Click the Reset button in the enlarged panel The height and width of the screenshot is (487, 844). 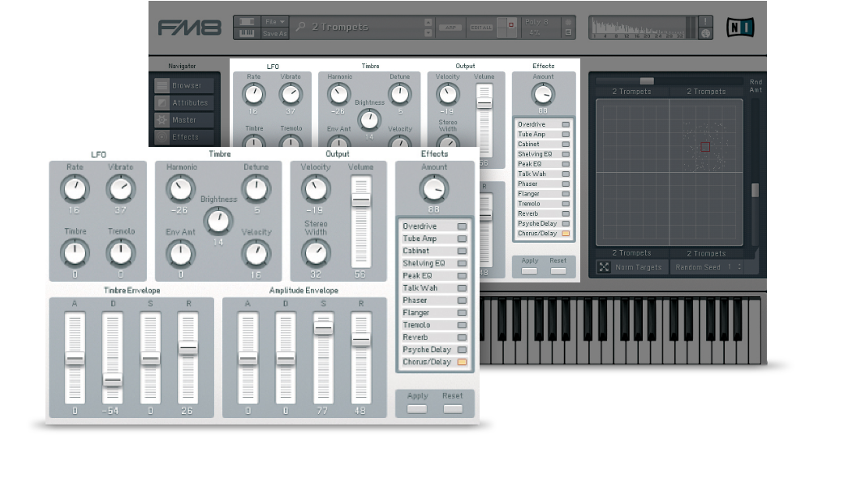453,409
